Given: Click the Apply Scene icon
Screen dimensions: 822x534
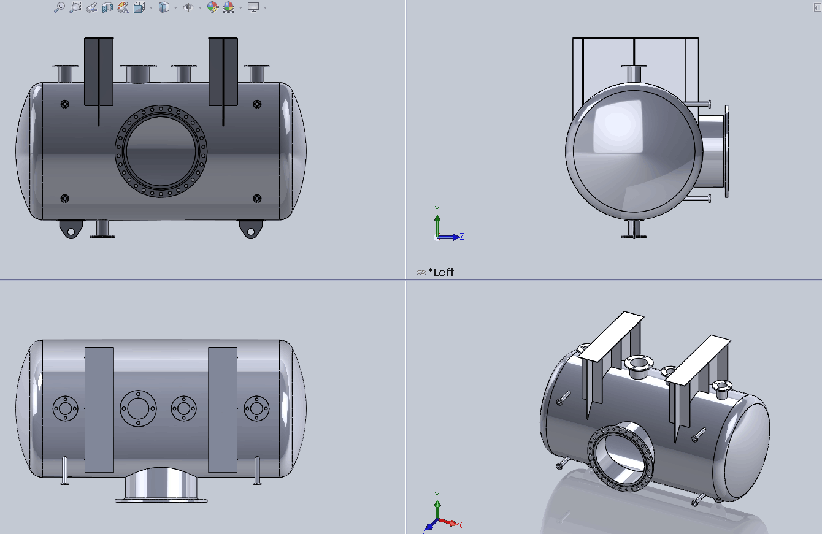Looking at the screenshot, I should [228, 7].
